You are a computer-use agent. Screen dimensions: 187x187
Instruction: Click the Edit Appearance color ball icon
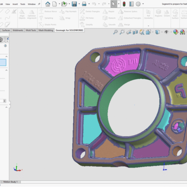coord(175,32)
